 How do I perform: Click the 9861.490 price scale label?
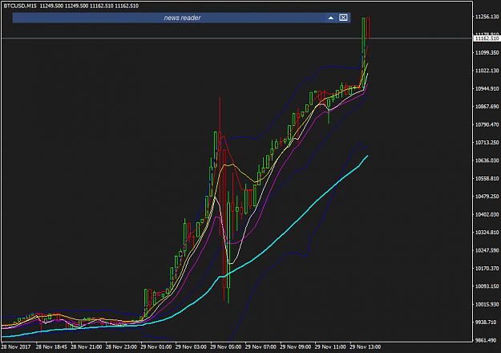point(487,340)
